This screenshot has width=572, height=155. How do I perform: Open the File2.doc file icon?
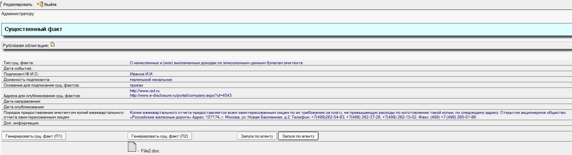pyautogui.click(x=132, y=147)
